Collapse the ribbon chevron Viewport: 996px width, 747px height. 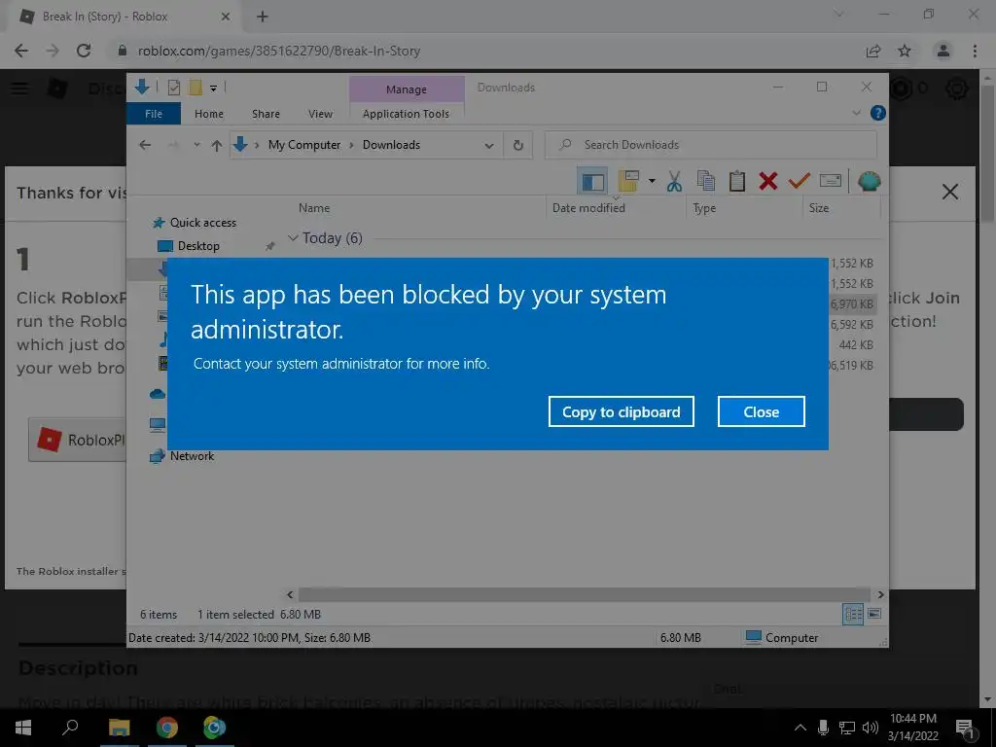tap(856, 113)
